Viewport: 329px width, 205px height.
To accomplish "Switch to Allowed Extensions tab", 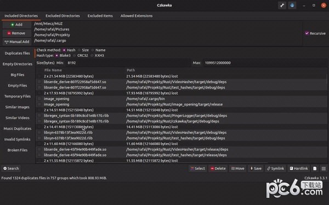I will (137, 16).
